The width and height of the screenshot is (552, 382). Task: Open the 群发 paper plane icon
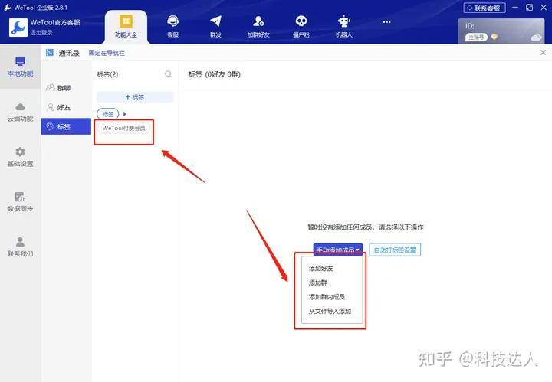tap(215, 21)
